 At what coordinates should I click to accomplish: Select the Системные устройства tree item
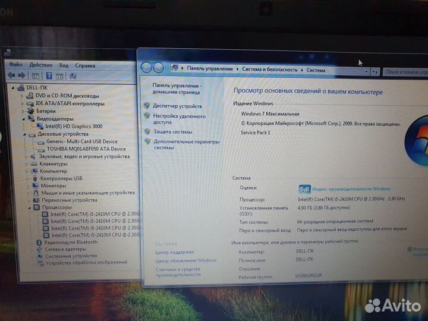[71, 256]
